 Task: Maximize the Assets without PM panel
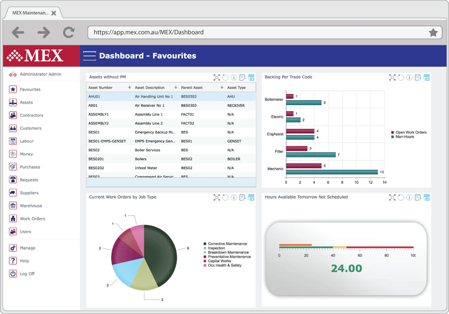(217, 77)
